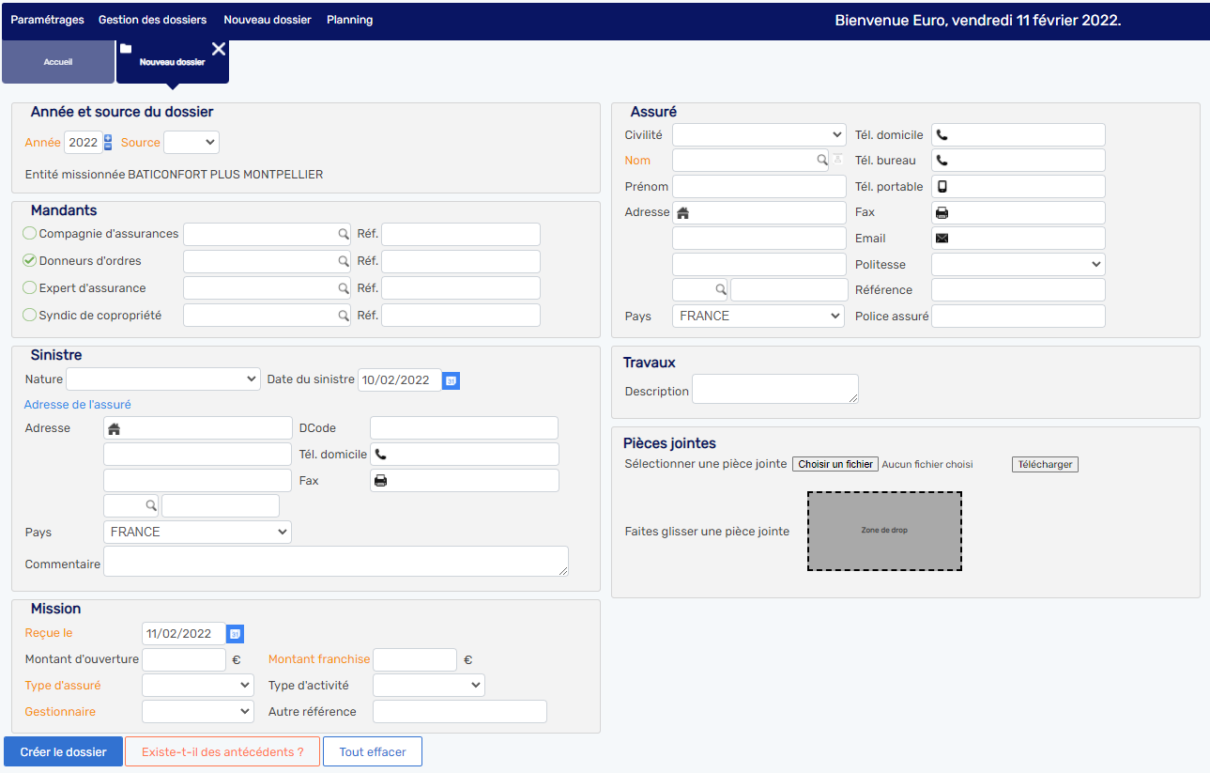Click search icon in Expert d'assurance field
Viewport: 1210px width, 773px height.
[x=344, y=288]
